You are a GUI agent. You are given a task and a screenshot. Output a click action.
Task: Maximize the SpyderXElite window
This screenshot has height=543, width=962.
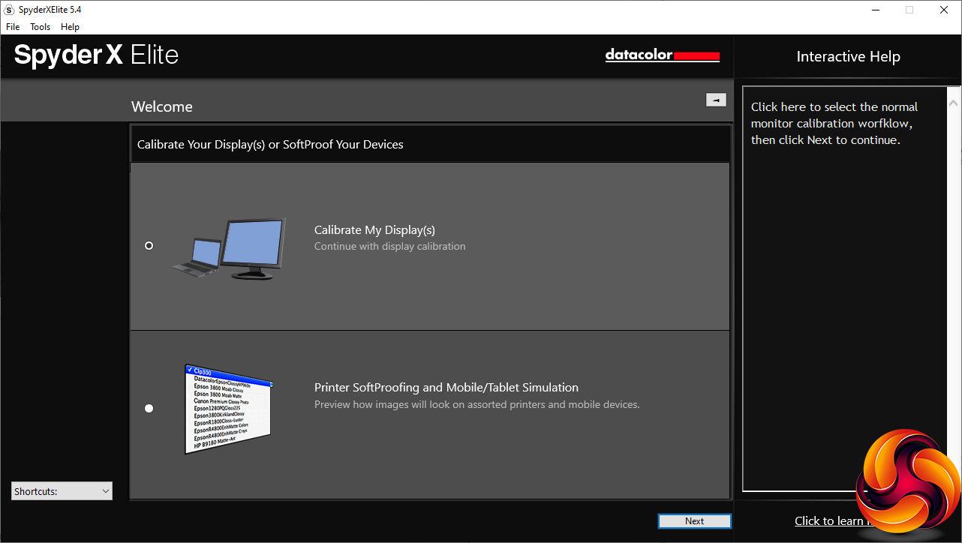[909, 10]
